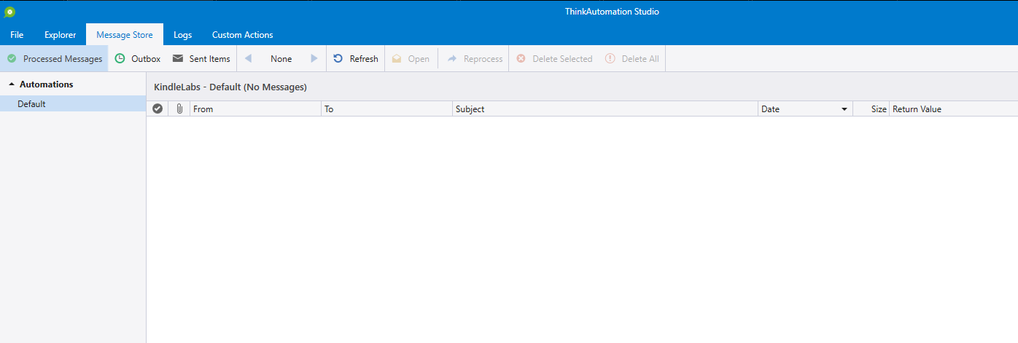Sort by the To column

point(387,109)
